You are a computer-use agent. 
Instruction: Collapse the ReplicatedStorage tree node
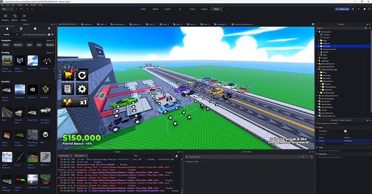[x=317, y=70]
